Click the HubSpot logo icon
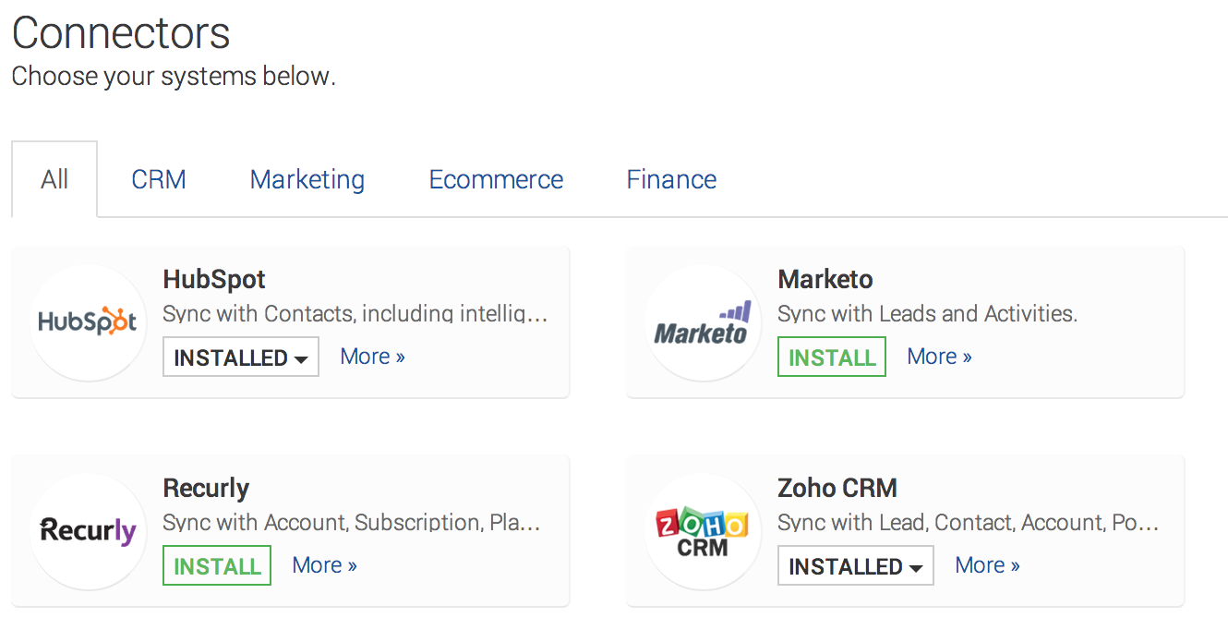The image size is (1228, 630). [88, 322]
